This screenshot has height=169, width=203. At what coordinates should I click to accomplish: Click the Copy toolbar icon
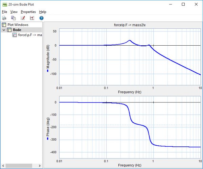(x=13, y=18)
